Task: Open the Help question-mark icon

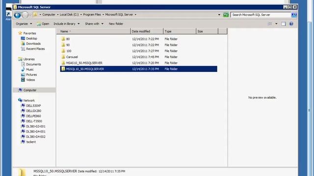Action: (x=291, y=24)
